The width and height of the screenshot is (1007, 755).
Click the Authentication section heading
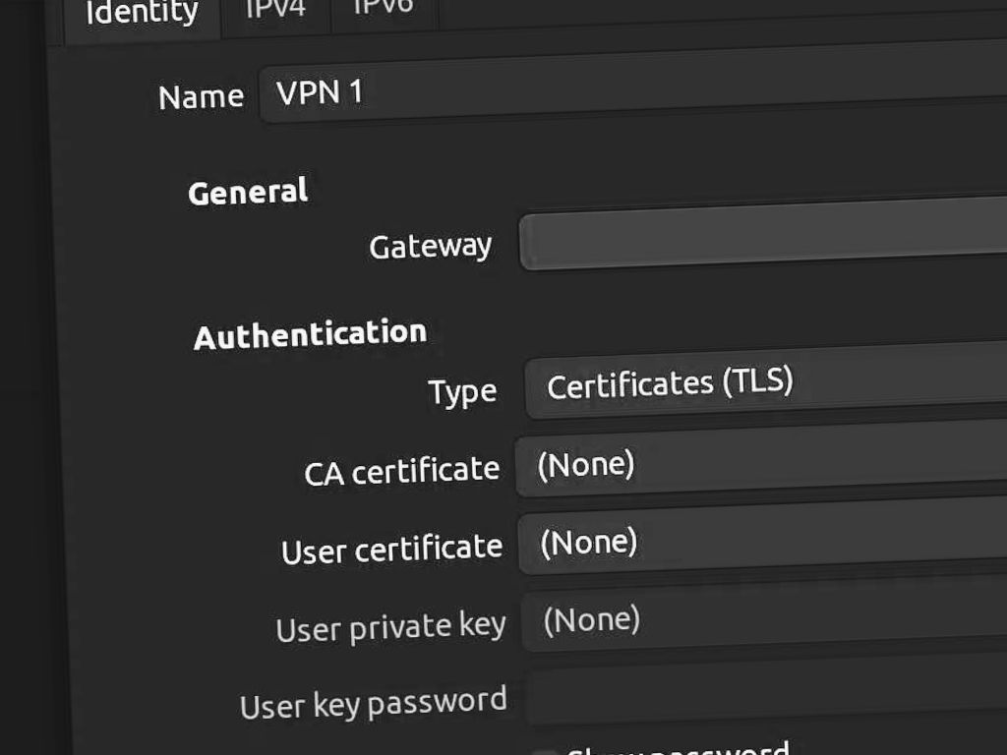pyautogui.click(x=310, y=334)
